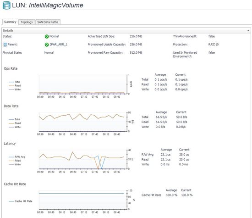252x218 pixels.
Task: Select the Ops Rate Write legend entry
Action: [15, 89]
